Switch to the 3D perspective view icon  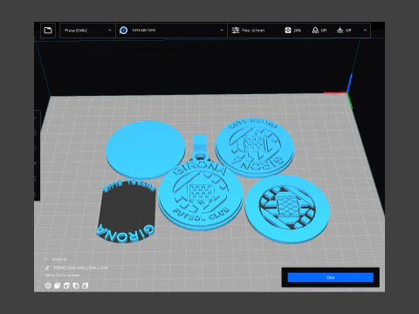(x=48, y=286)
